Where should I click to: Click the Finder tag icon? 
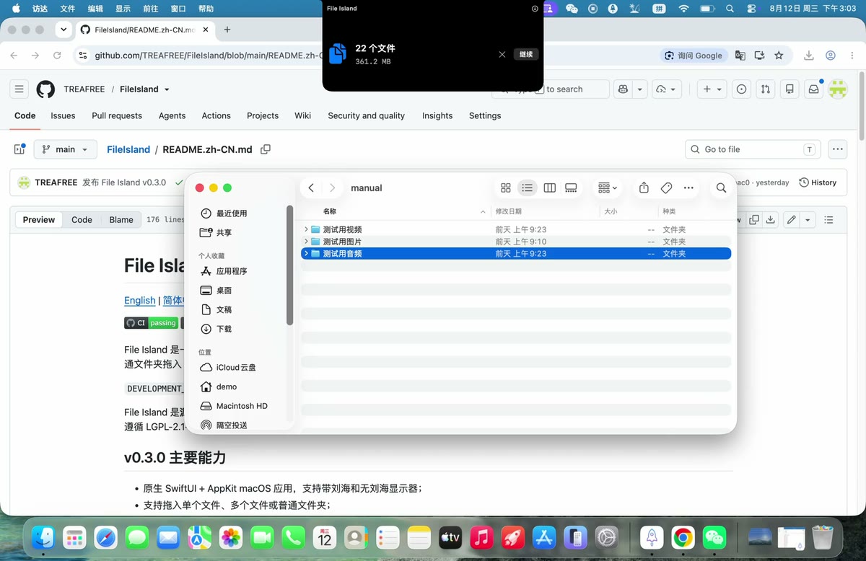666,187
